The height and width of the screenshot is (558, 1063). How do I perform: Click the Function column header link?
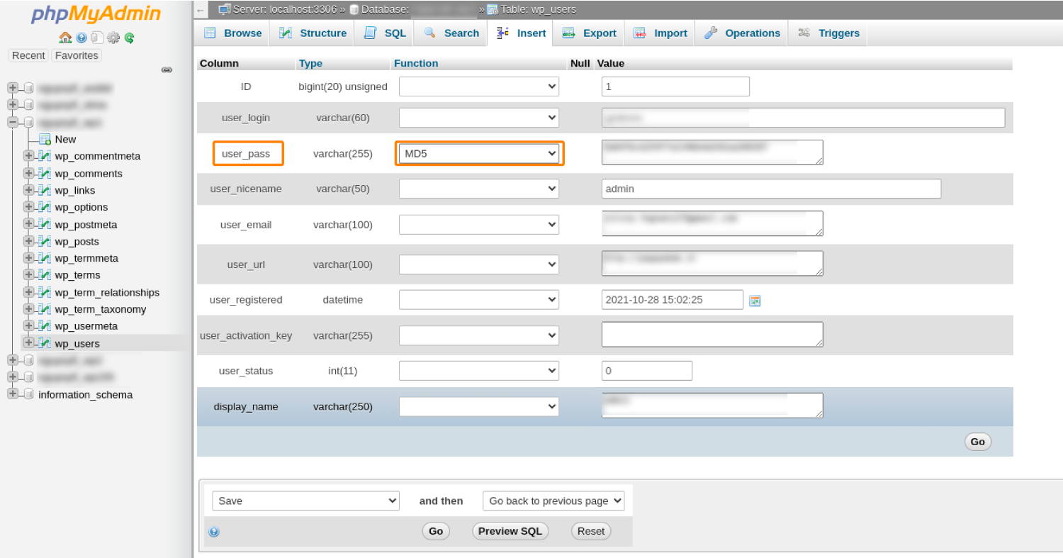point(416,63)
